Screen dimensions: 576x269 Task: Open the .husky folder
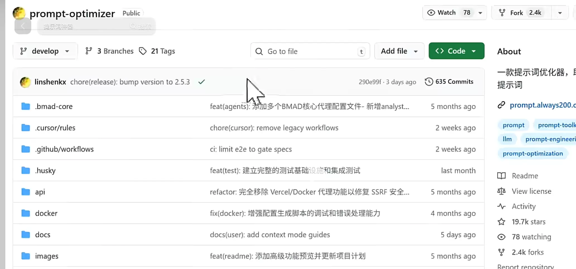(x=45, y=170)
